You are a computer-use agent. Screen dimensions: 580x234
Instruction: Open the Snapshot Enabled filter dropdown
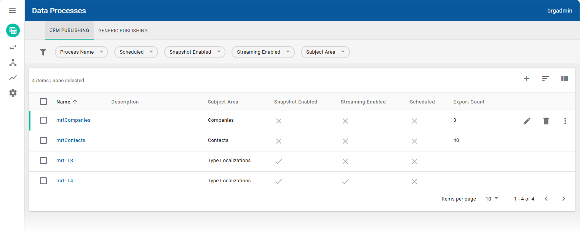pyautogui.click(x=195, y=52)
